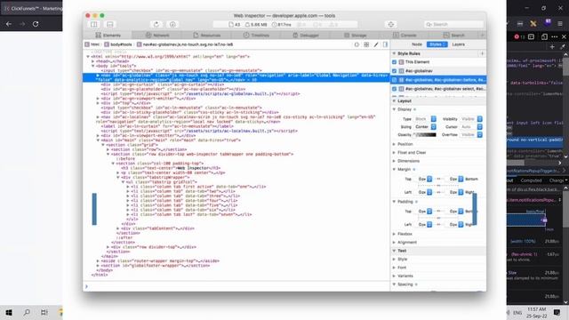Open the Elements tab in Web Inspector
Viewport: 569px width, 320px height.
[x=108, y=36]
